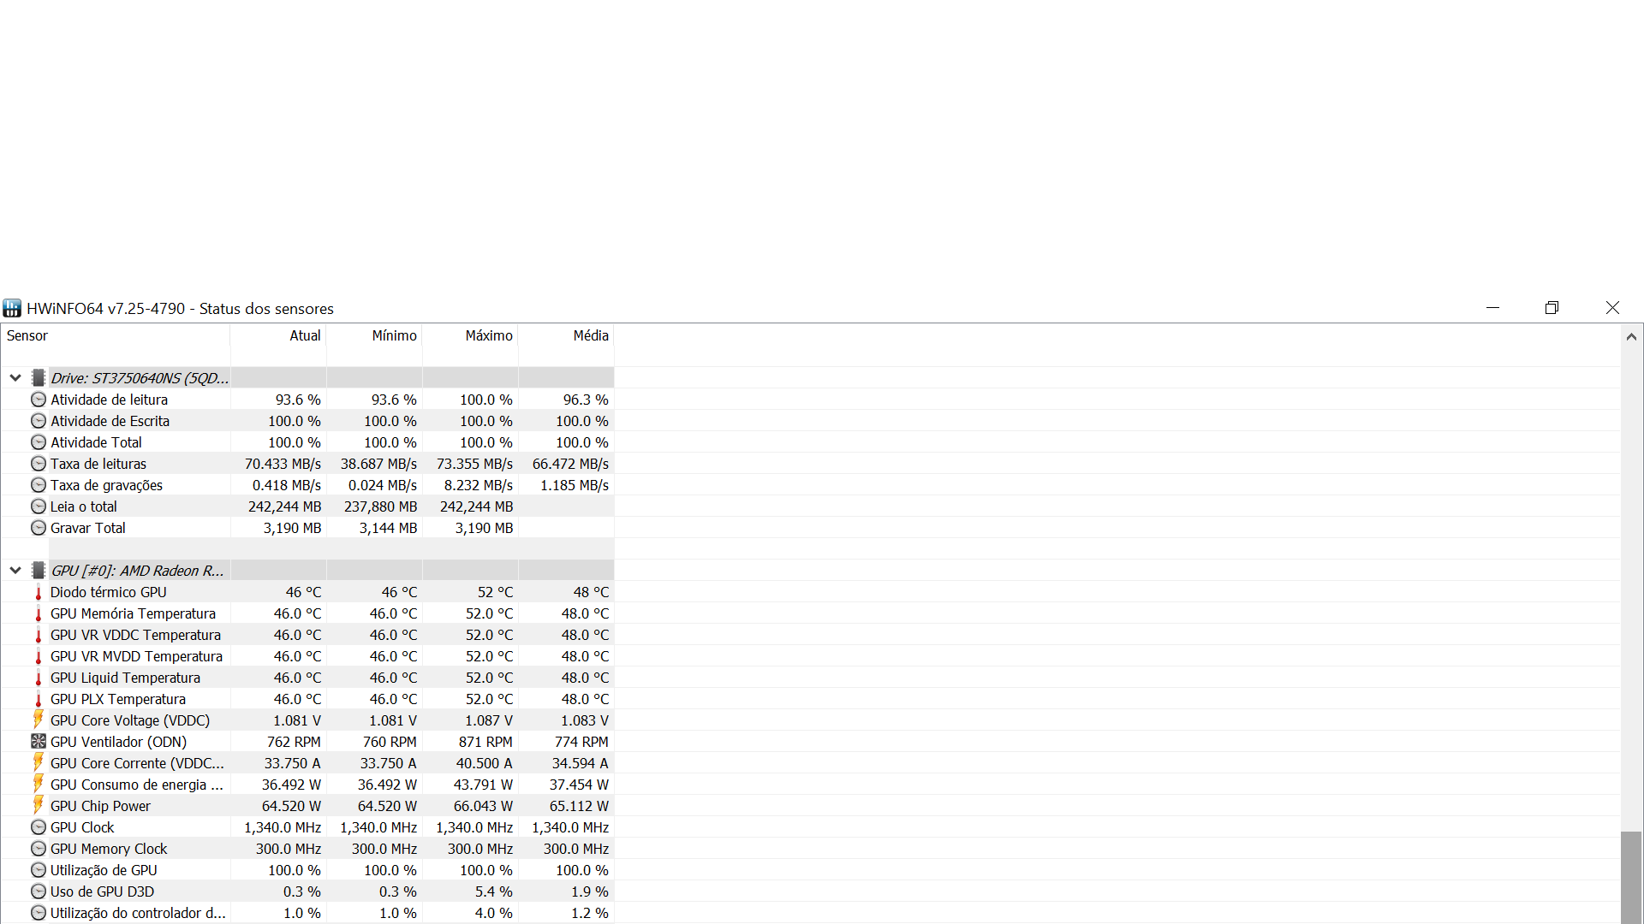Click the Gravar Total gauge icon
1644x924 pixels.
pos(39,528)
